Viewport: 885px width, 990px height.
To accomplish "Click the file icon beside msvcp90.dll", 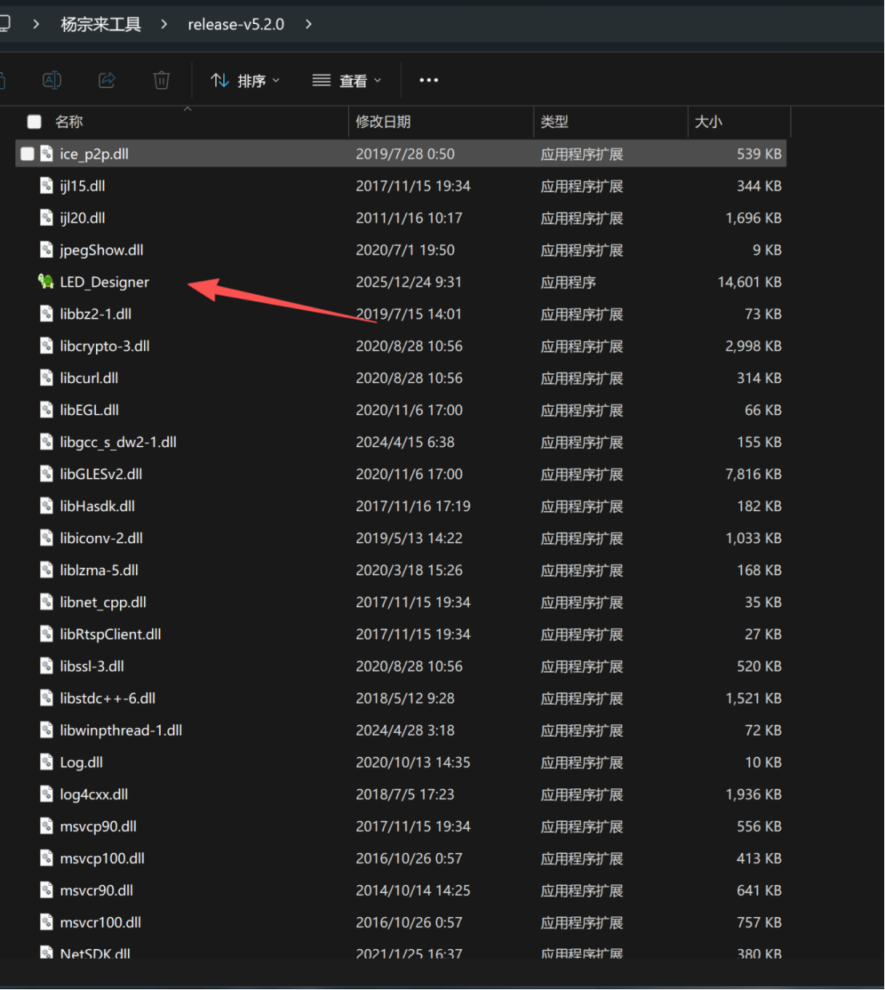I will pos(47,827).
